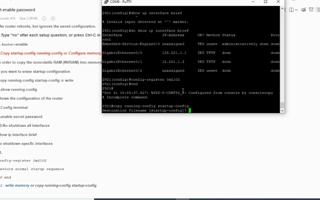Screen dimensions: 320x200
Task: Click '% Invalid input detected' terminal line
Action: (x=145, y=22)
